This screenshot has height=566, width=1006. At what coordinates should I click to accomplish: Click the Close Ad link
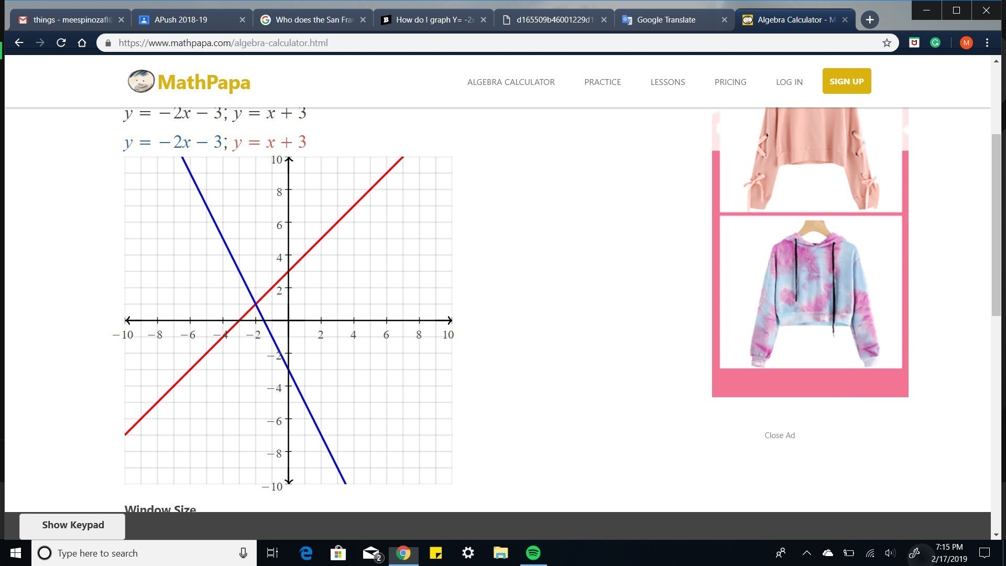[x=779, y=436]
